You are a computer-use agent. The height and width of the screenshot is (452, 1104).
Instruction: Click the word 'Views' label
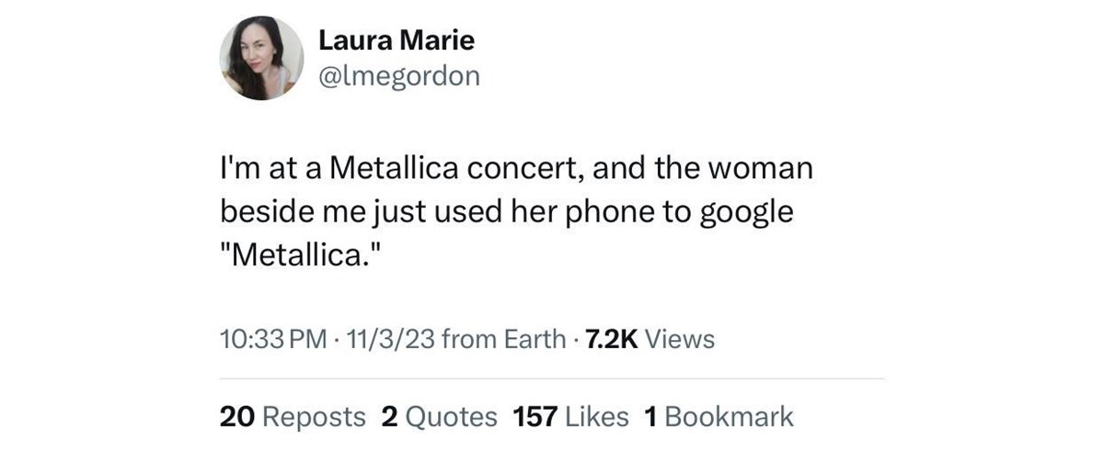(679, 339)
